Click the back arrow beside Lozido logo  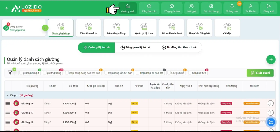[x=7, y=8]
